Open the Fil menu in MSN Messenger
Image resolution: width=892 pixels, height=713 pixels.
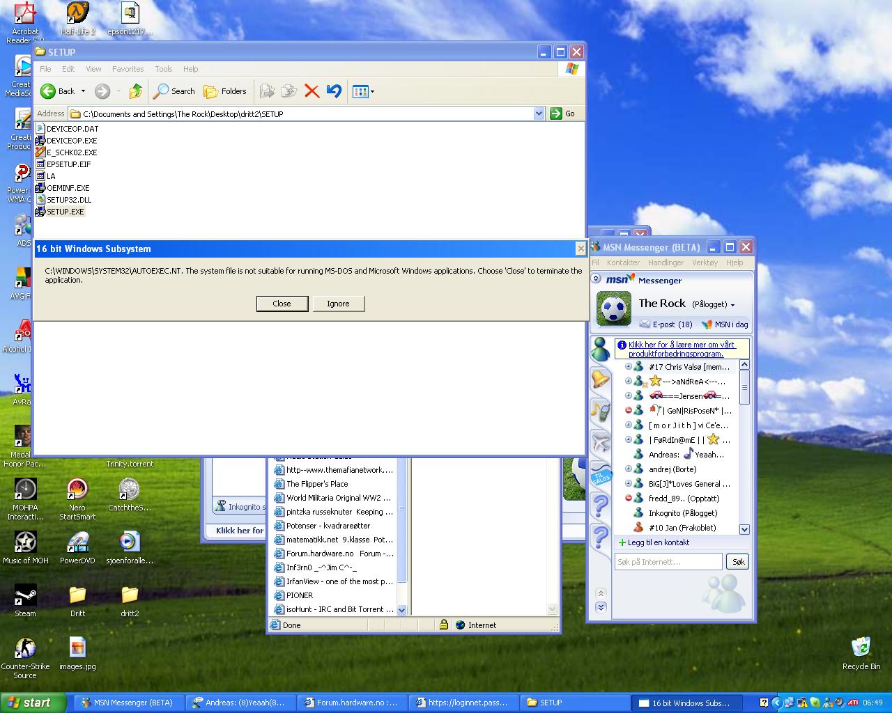(x=595, y=263)
